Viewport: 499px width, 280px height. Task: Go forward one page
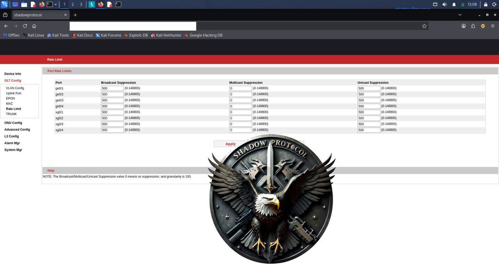click(x=16, y=26)
